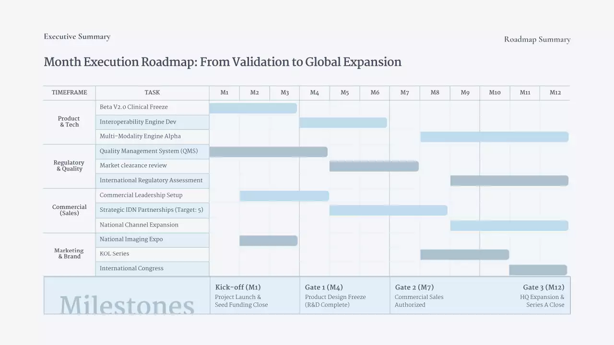The width and height of the screenshot is (614, 345).
Task: Select the Strategic IDN Partnerships timeline bar
Action: [388, 210]
